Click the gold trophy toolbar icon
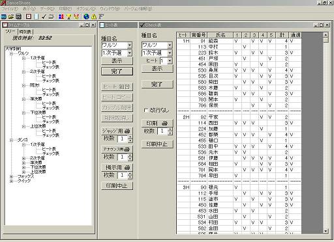The image size is (334, 242). pyautogui.click(x=69, y=16)
